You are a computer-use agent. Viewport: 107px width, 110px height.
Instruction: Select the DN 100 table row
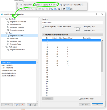click(x=71, y=82)
